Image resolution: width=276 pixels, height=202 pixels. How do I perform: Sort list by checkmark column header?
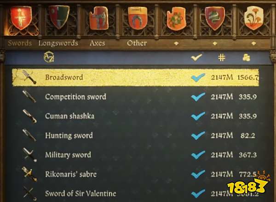(x=196, y=57)
